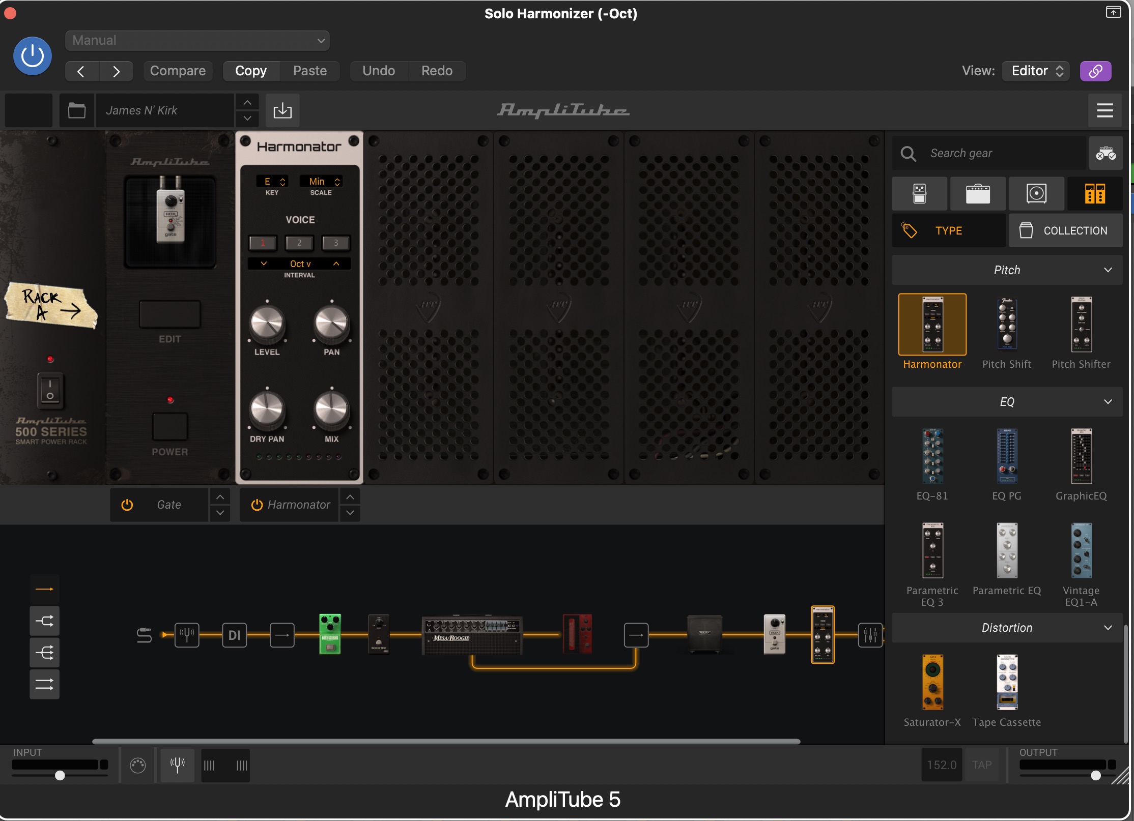Open the mixer block in chain
1134x821 pixels.
tap(870, 634)
